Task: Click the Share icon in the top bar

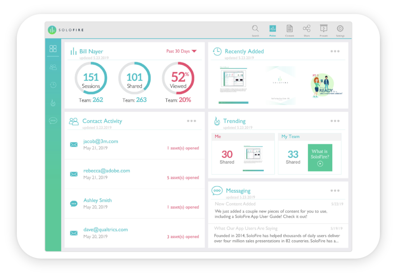Action: click(x=306, y=29)
